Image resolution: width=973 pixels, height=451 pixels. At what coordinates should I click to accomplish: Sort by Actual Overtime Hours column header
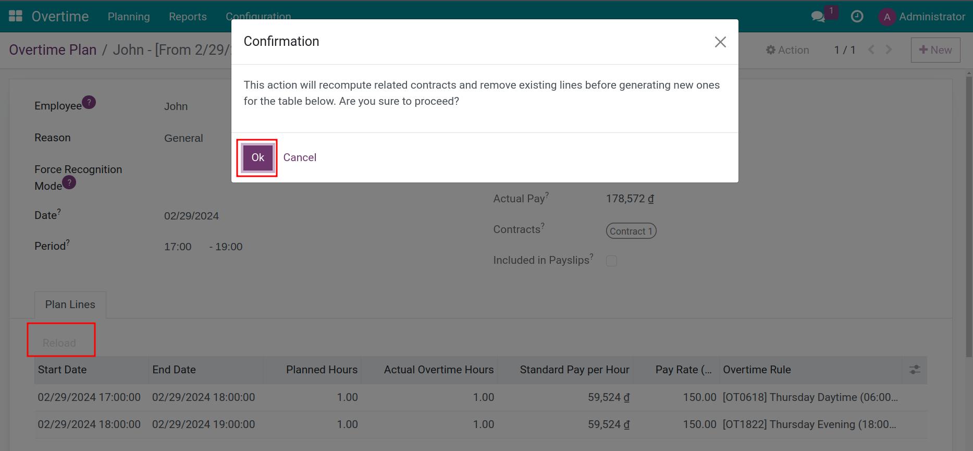point(429,370)
